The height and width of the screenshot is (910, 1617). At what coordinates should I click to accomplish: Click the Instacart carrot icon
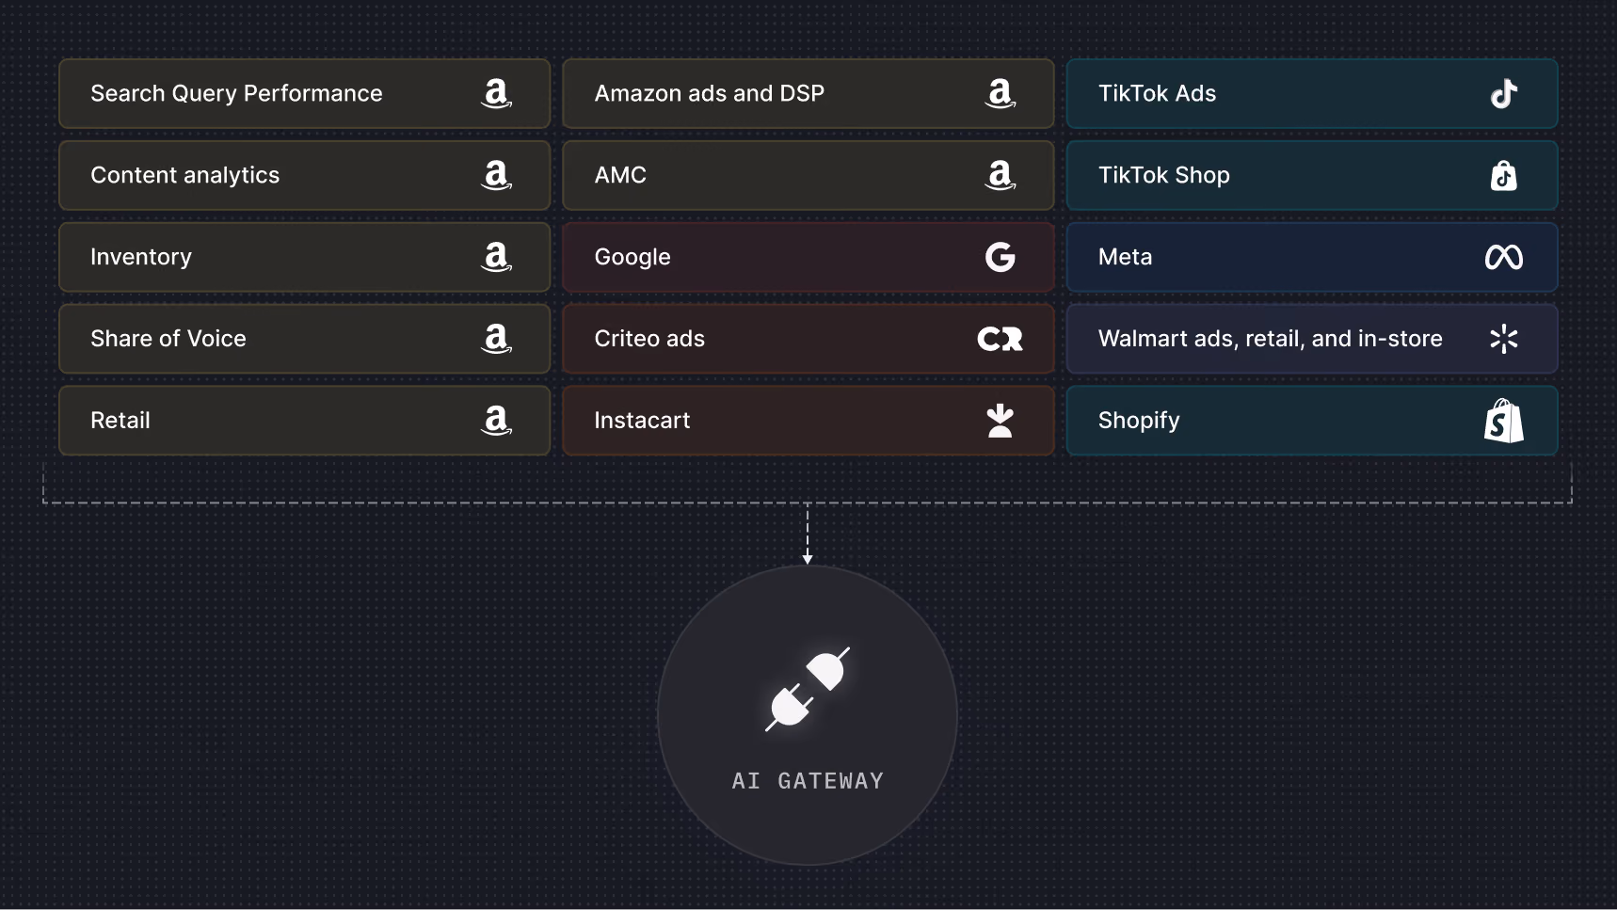(x=1001, y=421)
